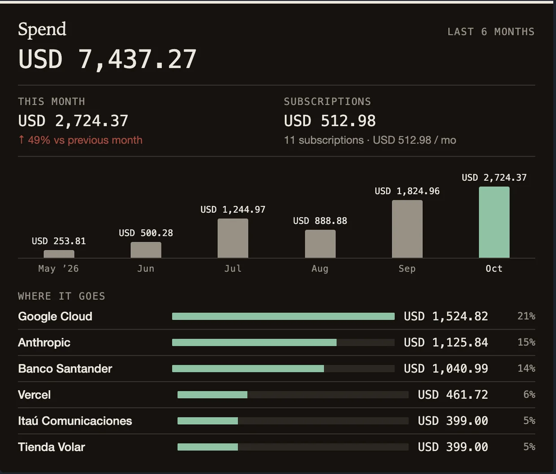Click the USD 500.28 bar label
Image resolution: width=556 pixels, height=474 pixels.
[146, 233]
